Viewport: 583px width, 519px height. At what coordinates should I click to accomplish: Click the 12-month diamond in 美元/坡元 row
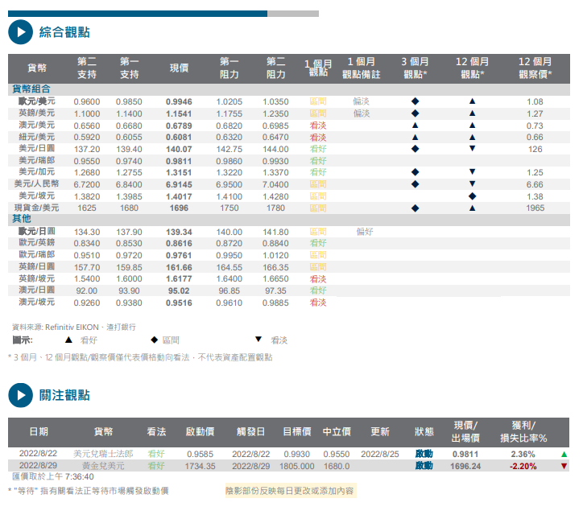click(472, 196)
